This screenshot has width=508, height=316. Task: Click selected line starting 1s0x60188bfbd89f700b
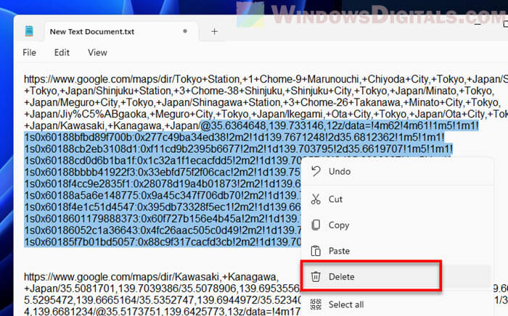[234, 138]
